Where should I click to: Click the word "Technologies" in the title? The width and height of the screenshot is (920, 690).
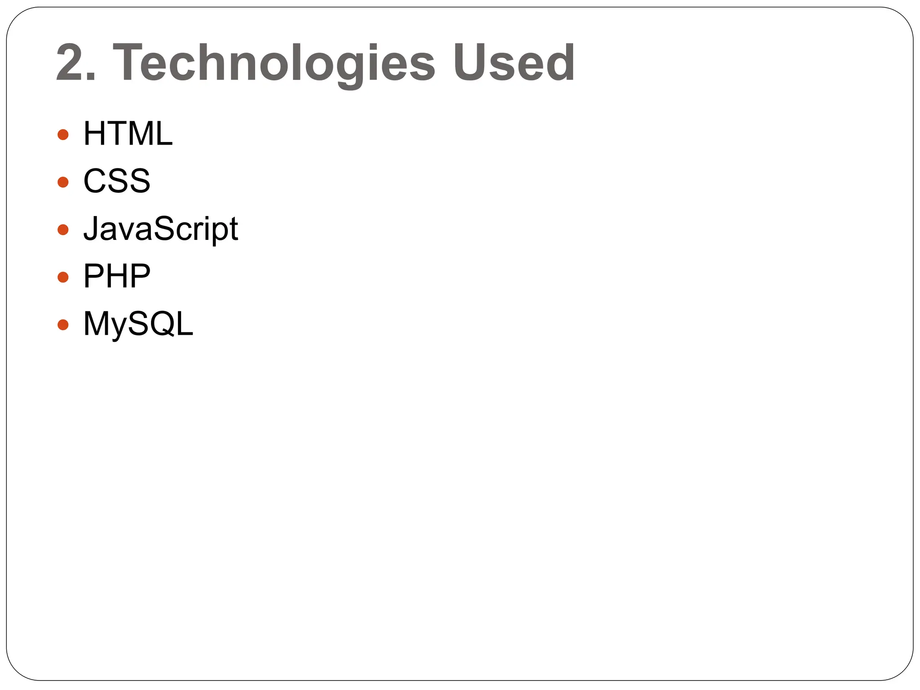[x=274, y=63]
